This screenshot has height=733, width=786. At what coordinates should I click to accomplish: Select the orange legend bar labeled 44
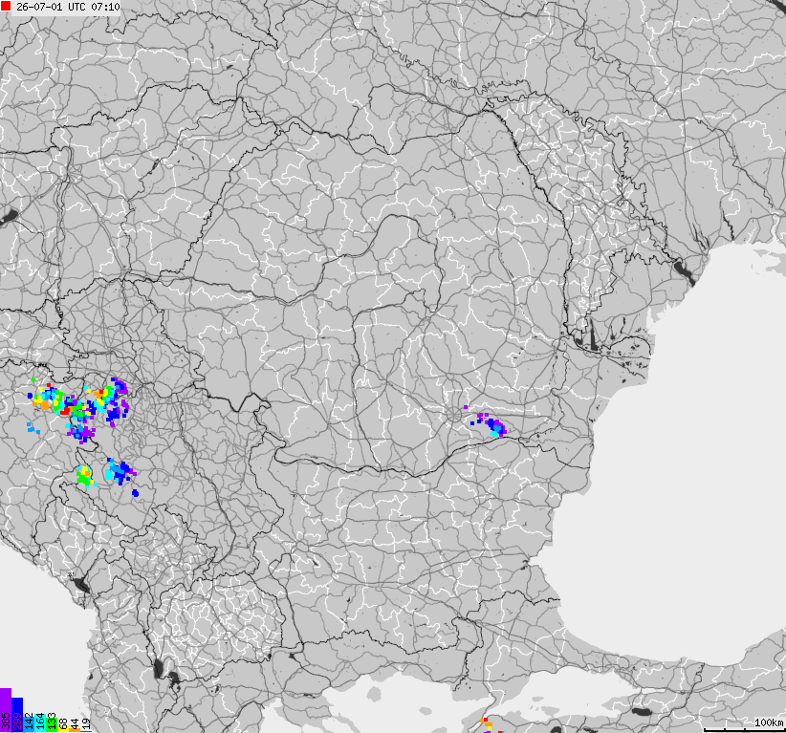pos(75,730)
